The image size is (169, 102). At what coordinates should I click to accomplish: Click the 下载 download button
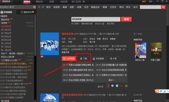click(x=83, y=58)
